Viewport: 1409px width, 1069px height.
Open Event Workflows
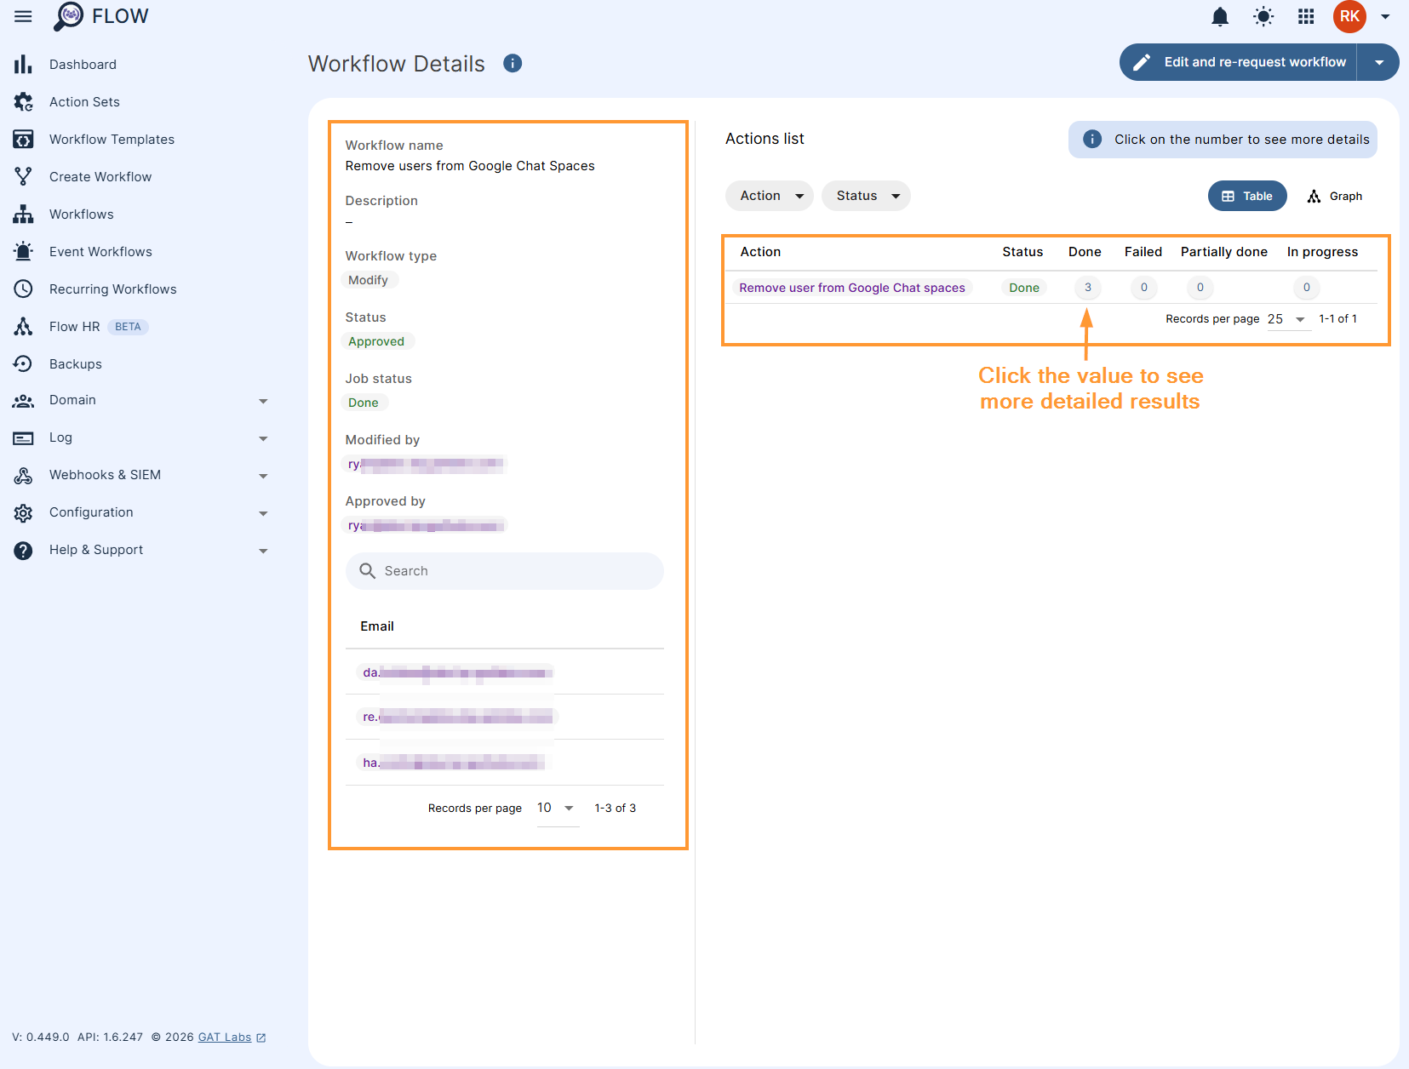point(100,252)
